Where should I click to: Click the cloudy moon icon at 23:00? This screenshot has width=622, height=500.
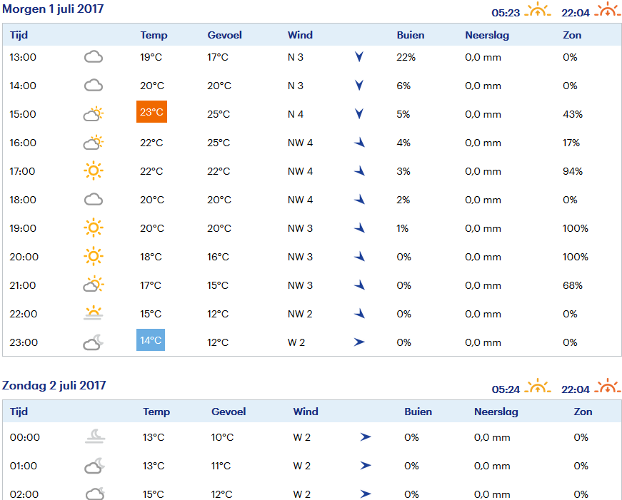[x=94, y=342]
